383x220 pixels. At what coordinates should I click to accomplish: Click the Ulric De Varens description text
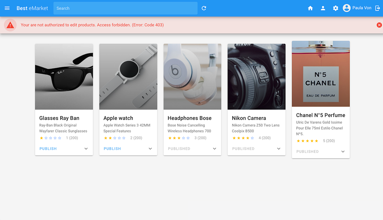tap(319, 128)
